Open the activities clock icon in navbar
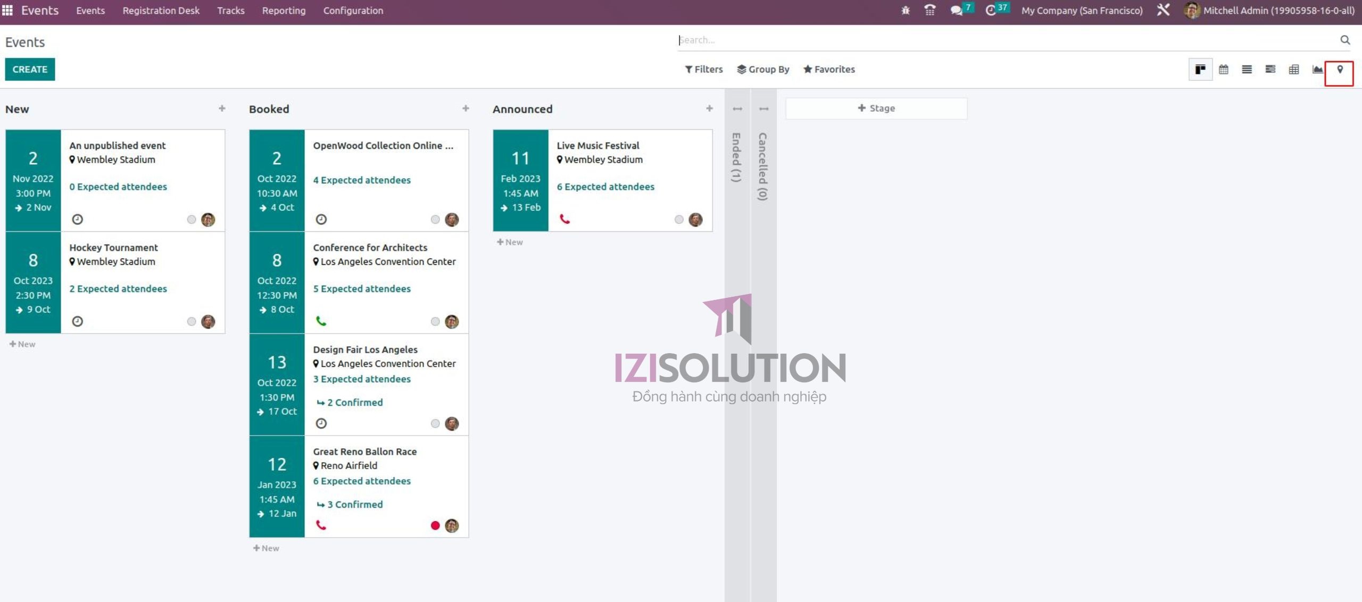The image size is (1362, 602). pyautogui.click(x=991, y=11)
